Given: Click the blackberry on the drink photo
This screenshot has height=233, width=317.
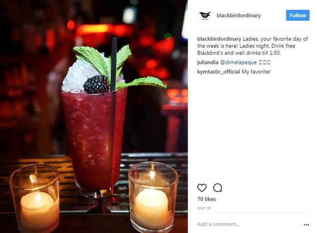Looking at the screenshot, I should (x=96, y=84).
